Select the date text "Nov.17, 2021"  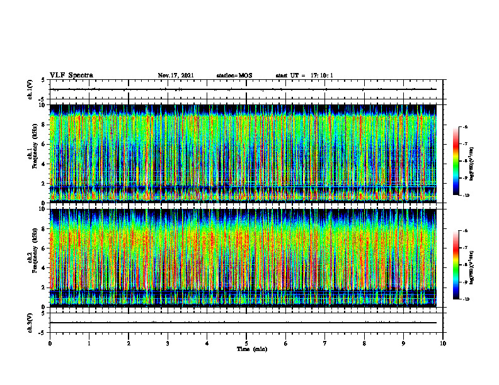tap(176, 75)
